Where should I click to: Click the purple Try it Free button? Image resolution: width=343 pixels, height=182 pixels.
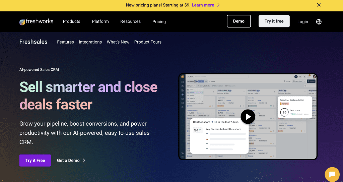tap(35, 161)
